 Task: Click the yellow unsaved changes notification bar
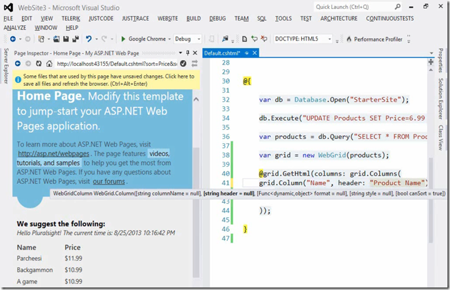(106, 80)
